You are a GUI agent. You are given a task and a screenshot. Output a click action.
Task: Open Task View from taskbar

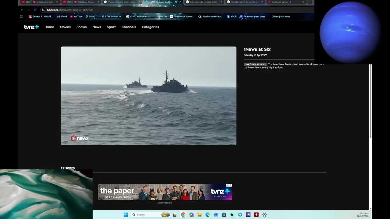coord(175,215)
